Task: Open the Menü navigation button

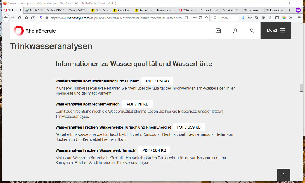Action: (x=276, y=31)
